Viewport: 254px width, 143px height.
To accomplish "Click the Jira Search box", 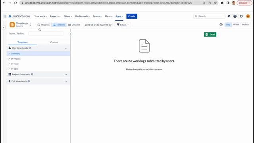I will click(x=209, y=16).
